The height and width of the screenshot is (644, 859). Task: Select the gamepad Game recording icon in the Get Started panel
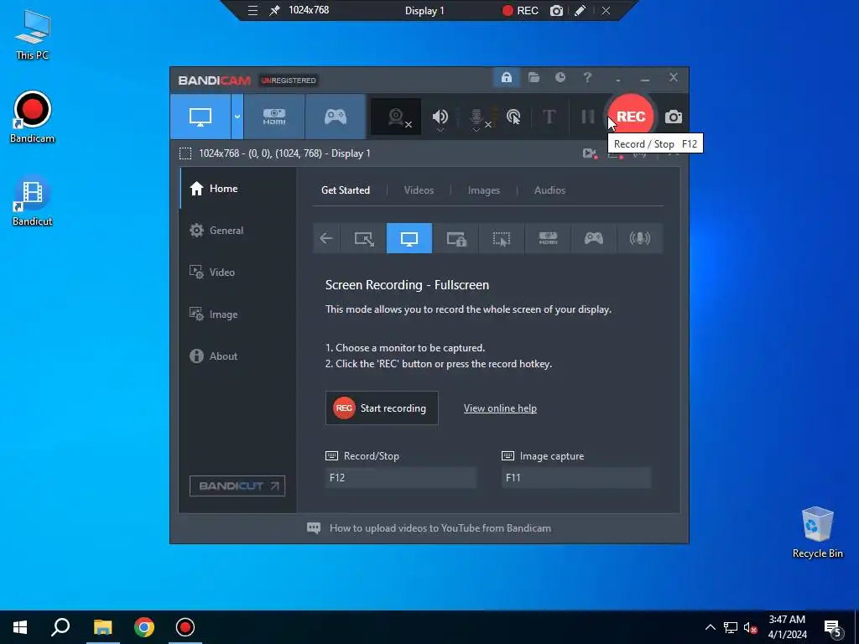click(594, 238)
